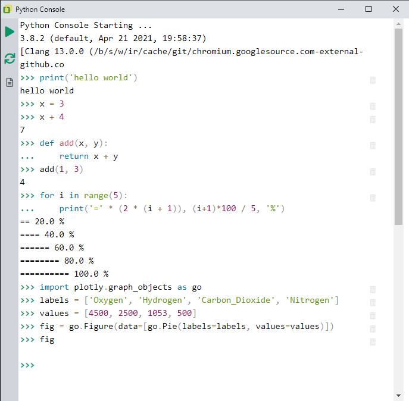This screenshot has height=401, width=409.
Task: Delete the 'fig = go.Figure' entry via trash icon
Action: tap(373, 328)
